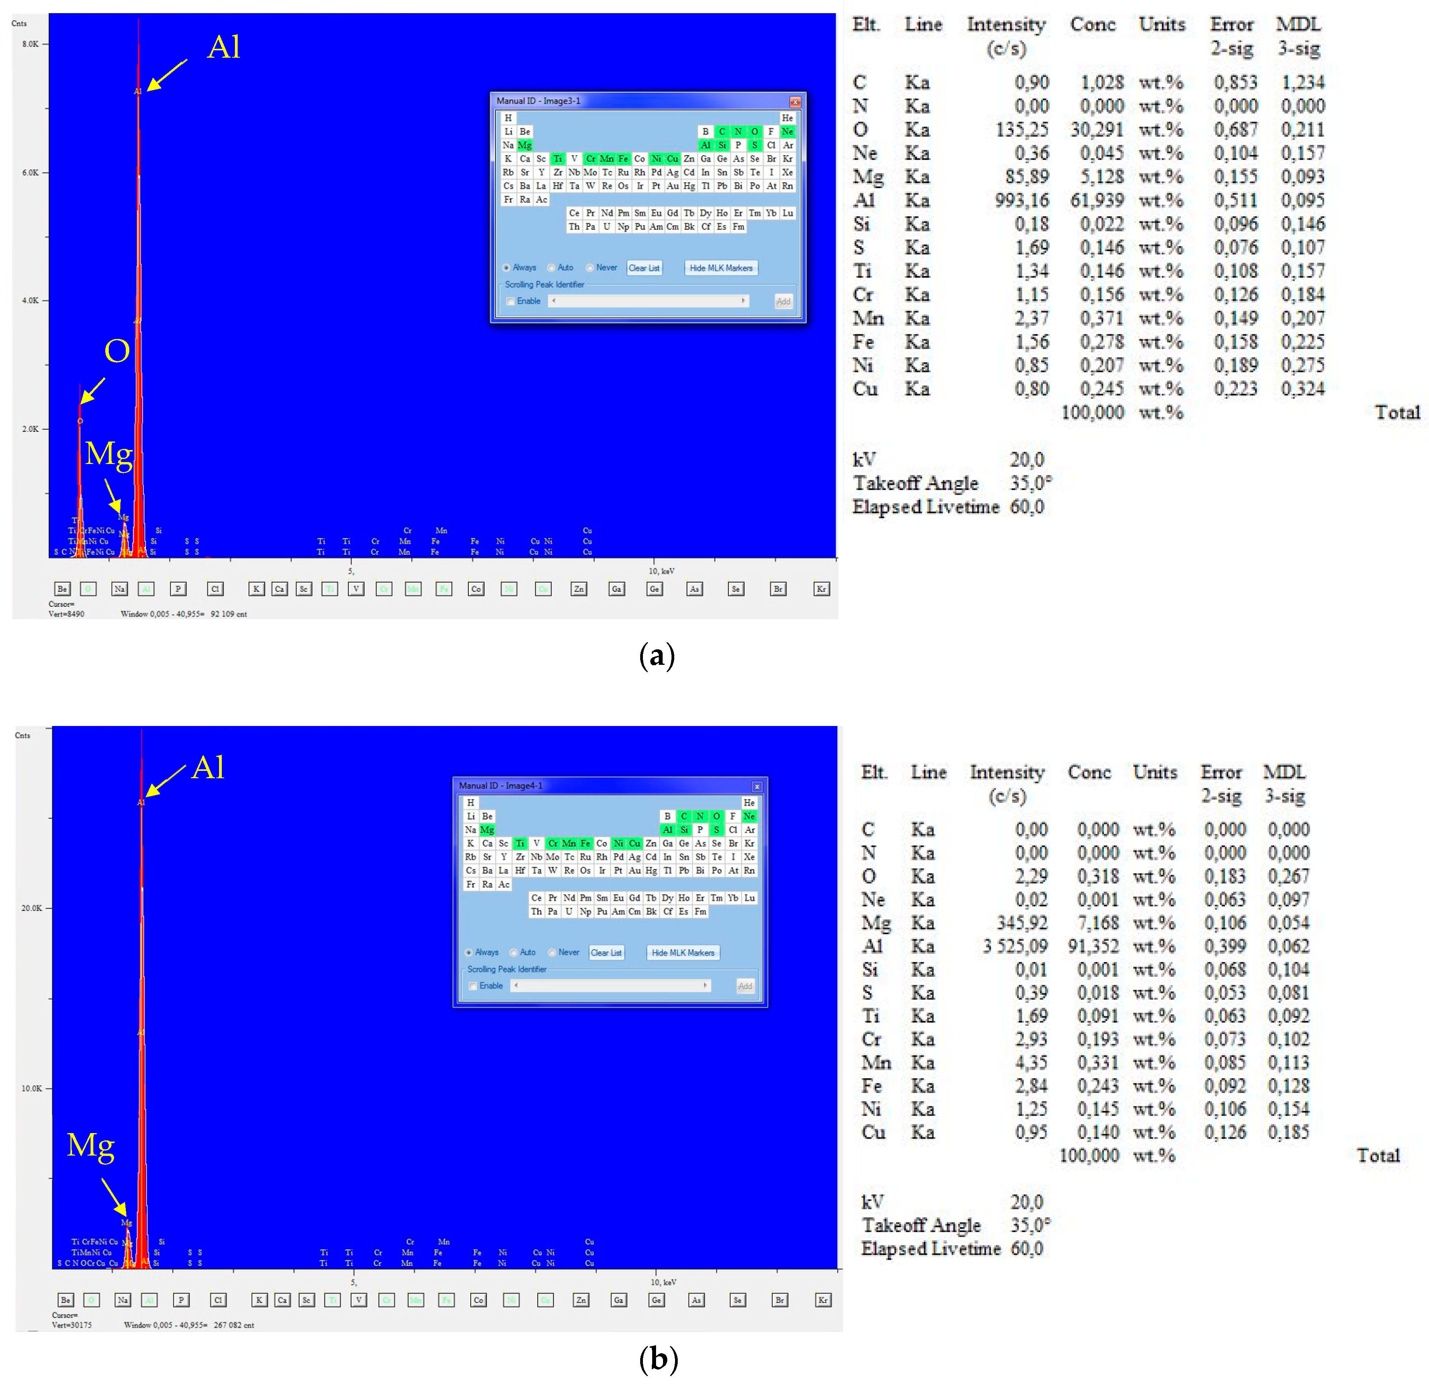Select Au in Image3-1 periodic table

coord(672,186)
